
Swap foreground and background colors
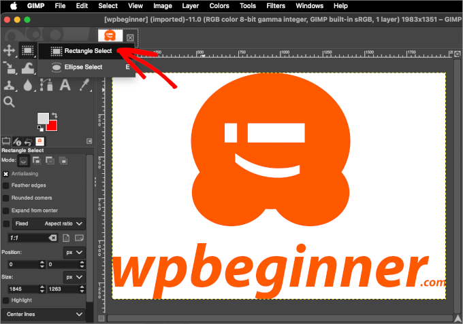point(54,115)
